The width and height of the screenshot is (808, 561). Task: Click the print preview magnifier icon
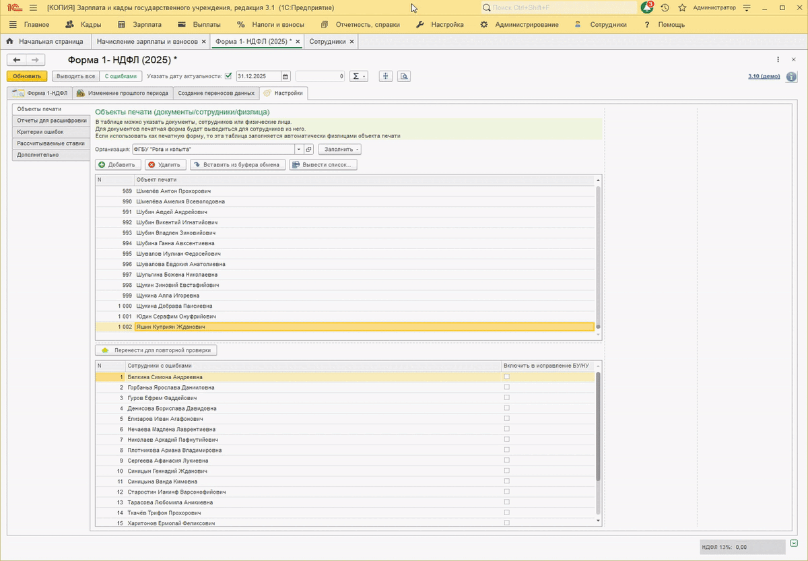click(x=404, y=76)
